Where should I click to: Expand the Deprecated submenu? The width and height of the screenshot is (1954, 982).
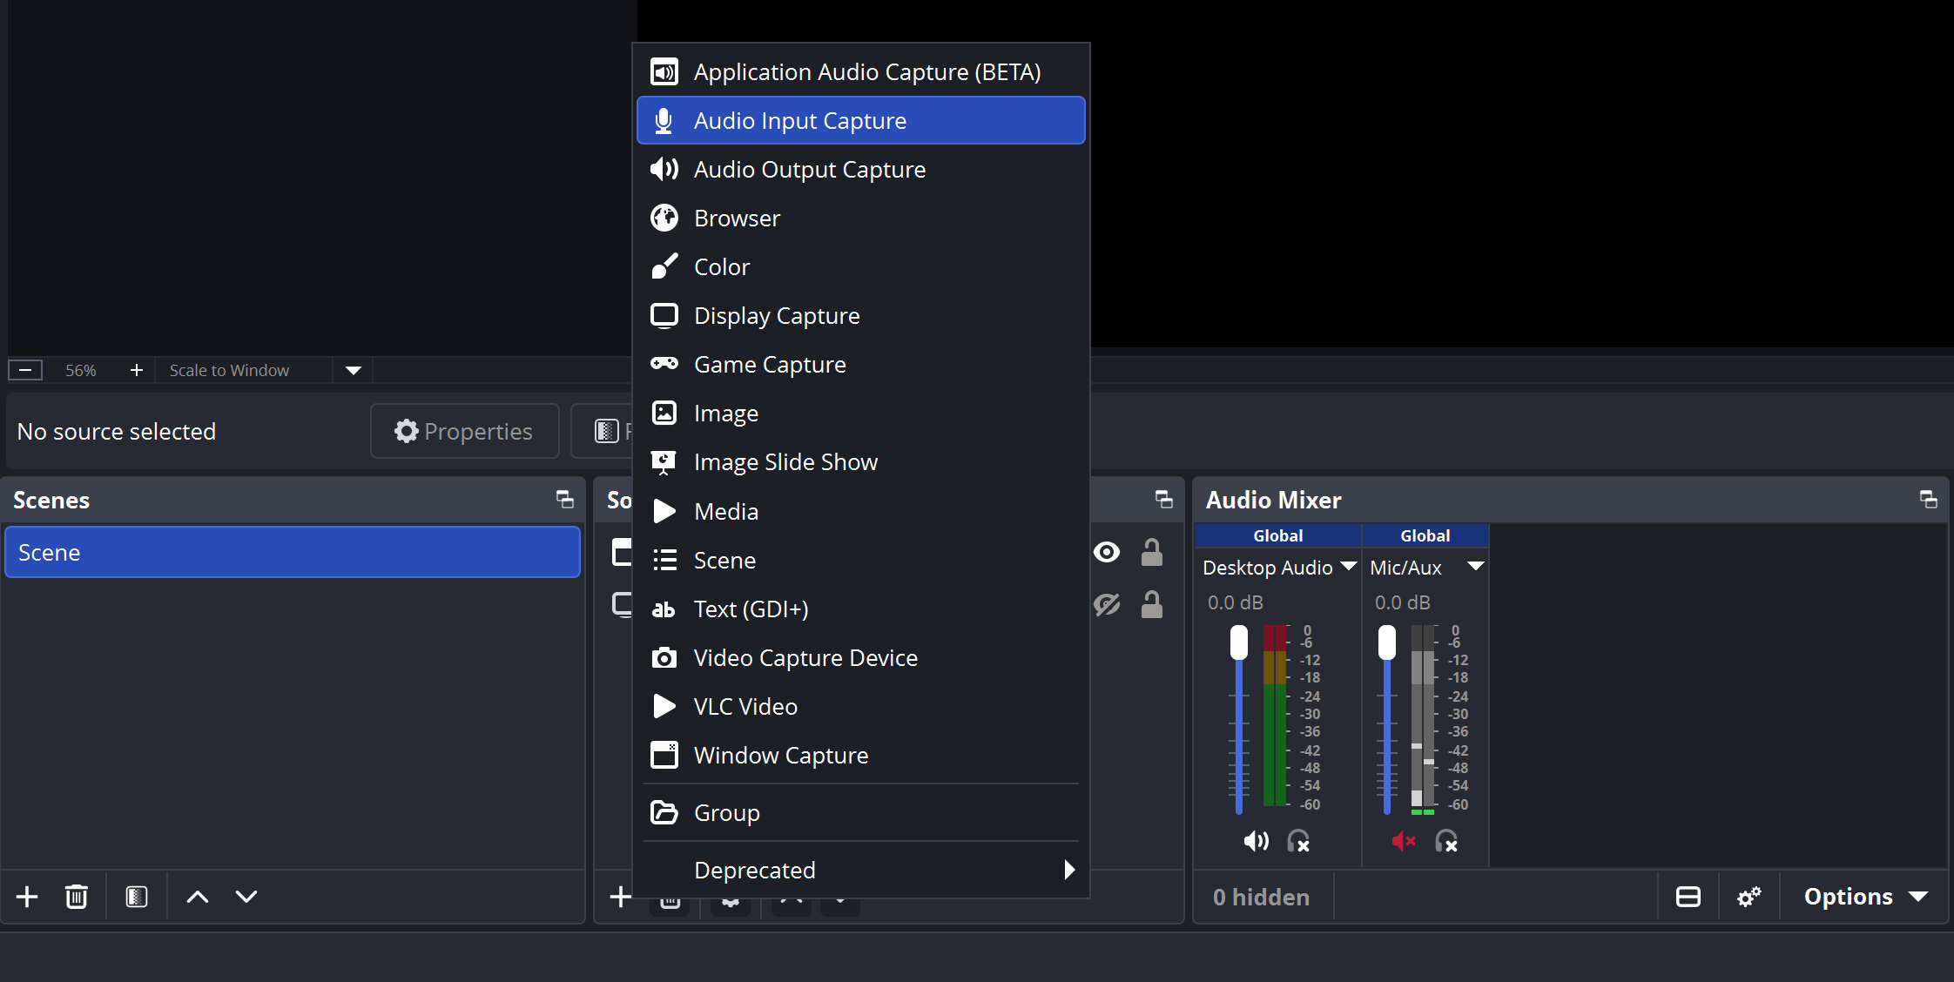coord(860,870)
